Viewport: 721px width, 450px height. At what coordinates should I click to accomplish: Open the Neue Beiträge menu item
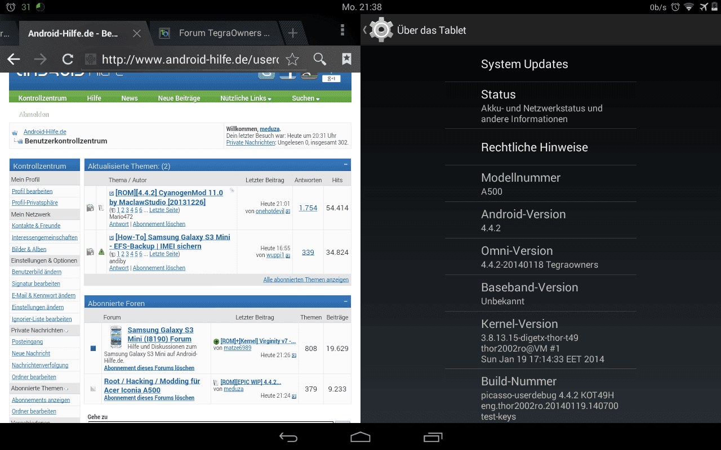(179, 98)
